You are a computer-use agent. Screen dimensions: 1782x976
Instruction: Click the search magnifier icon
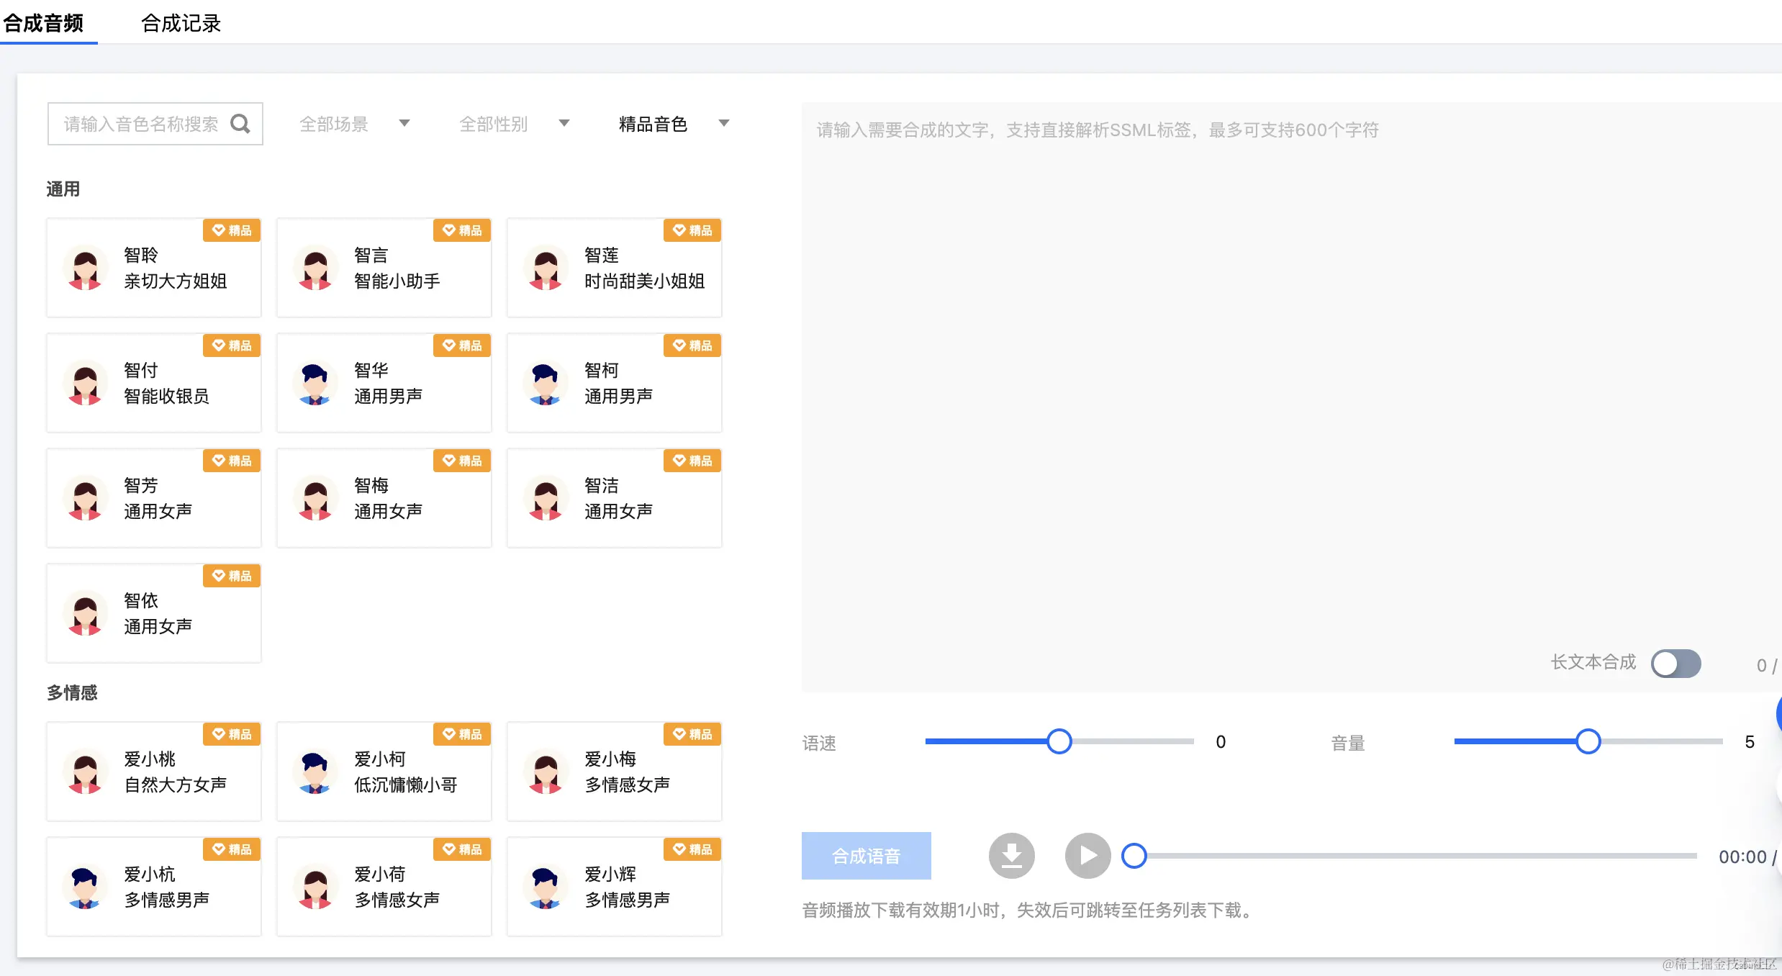pyautogui.click(x=240, y=124)
